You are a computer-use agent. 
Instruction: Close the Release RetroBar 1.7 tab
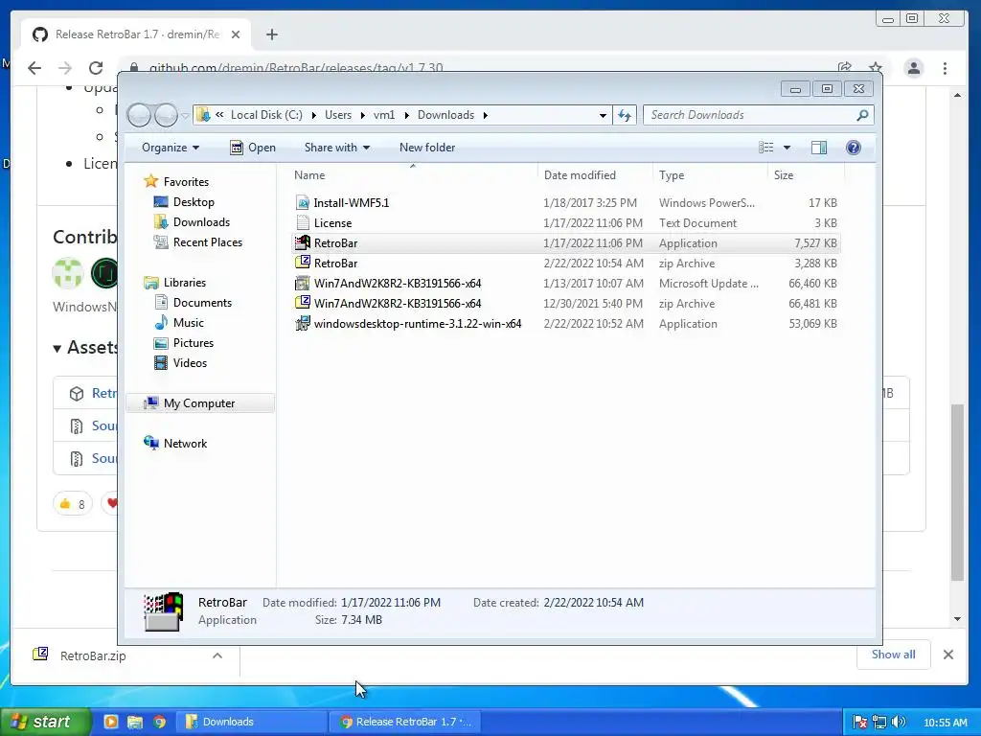tap(236, 35)
